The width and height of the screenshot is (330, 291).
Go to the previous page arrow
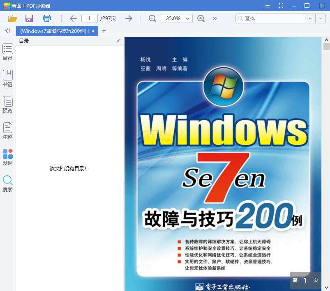(73, 18)
